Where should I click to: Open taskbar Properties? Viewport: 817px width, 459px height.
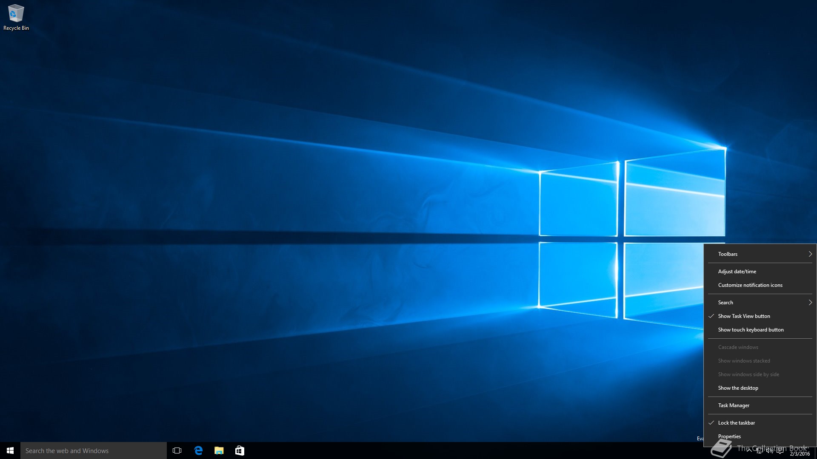pos(729,436)
